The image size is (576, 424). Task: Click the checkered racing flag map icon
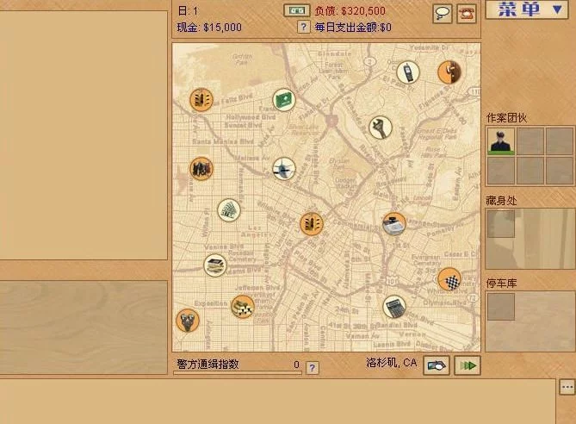449,279
